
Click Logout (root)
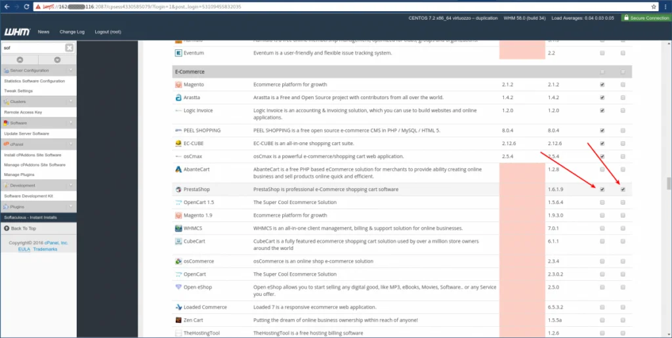pos(108,32)
